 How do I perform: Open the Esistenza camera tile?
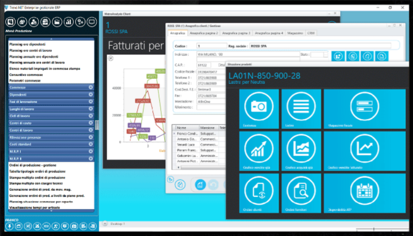pyautogui.click(x=259, y=108)
